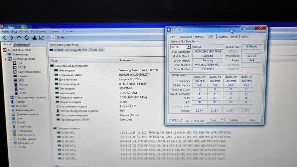
Task: Select Память item in tree
Action: [x=23, y=76]
